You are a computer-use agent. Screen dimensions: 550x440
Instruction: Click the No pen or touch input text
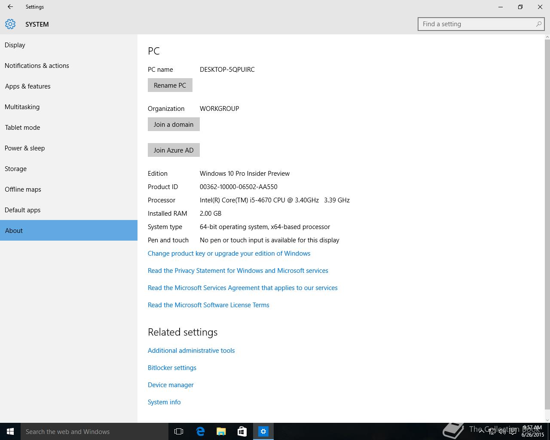pyautogui.click(x=269, y=240)
